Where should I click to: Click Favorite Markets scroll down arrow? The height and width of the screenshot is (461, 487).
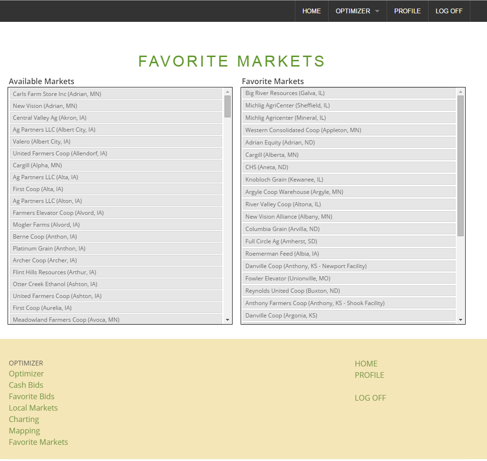coord(460,320)
